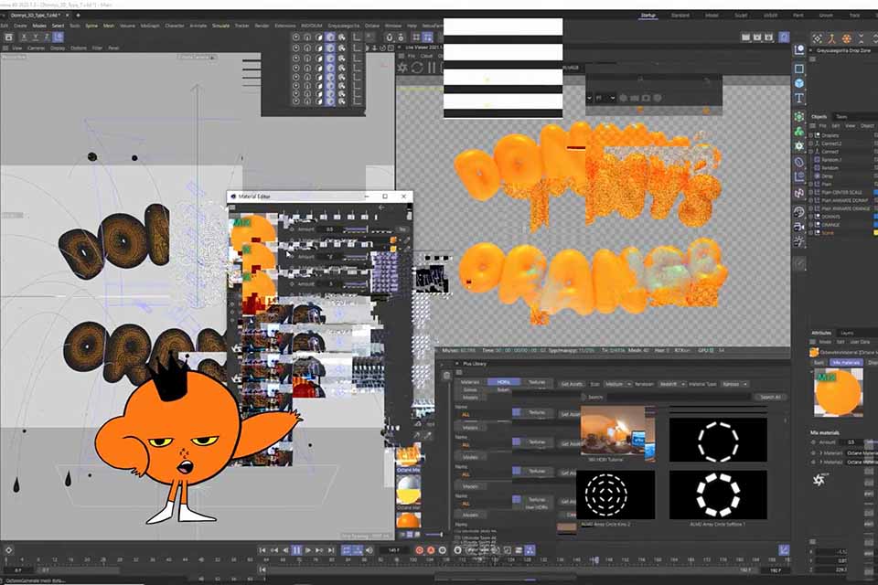
Task: Open the Renderer dropdown in Plus Library
Action: 672,384
